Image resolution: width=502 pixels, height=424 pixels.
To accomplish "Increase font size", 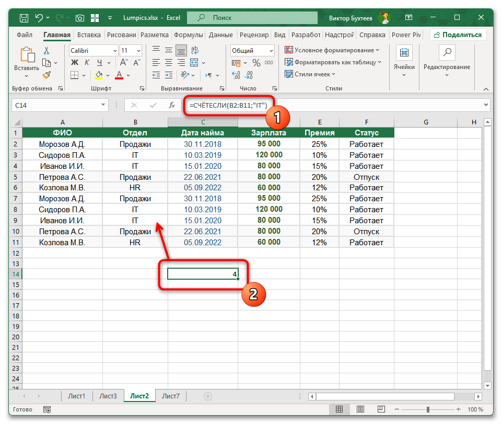I will pyautogui.click(x=124, y=63).
